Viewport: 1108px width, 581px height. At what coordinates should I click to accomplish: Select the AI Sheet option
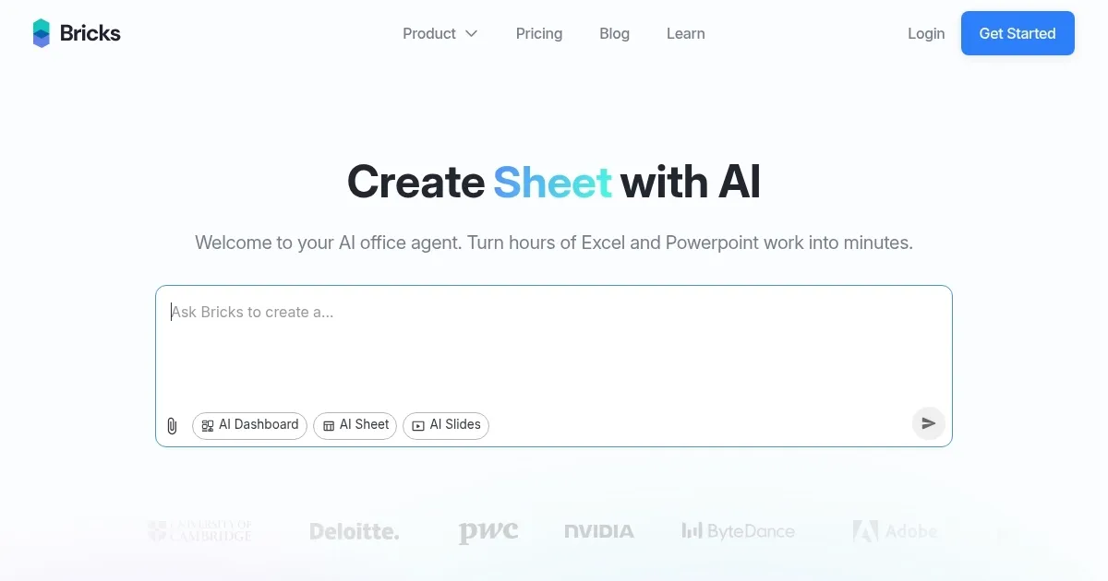click(x=355, y=425)
